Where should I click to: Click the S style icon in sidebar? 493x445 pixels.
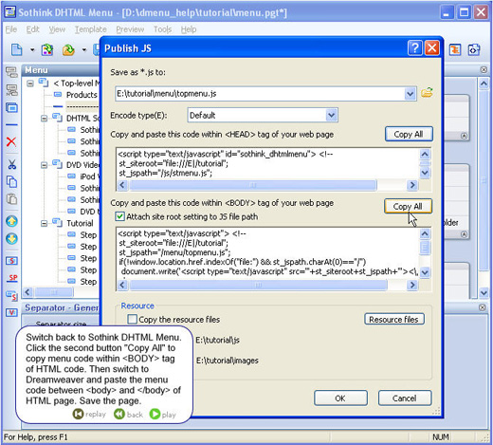[x=11, y=261]
